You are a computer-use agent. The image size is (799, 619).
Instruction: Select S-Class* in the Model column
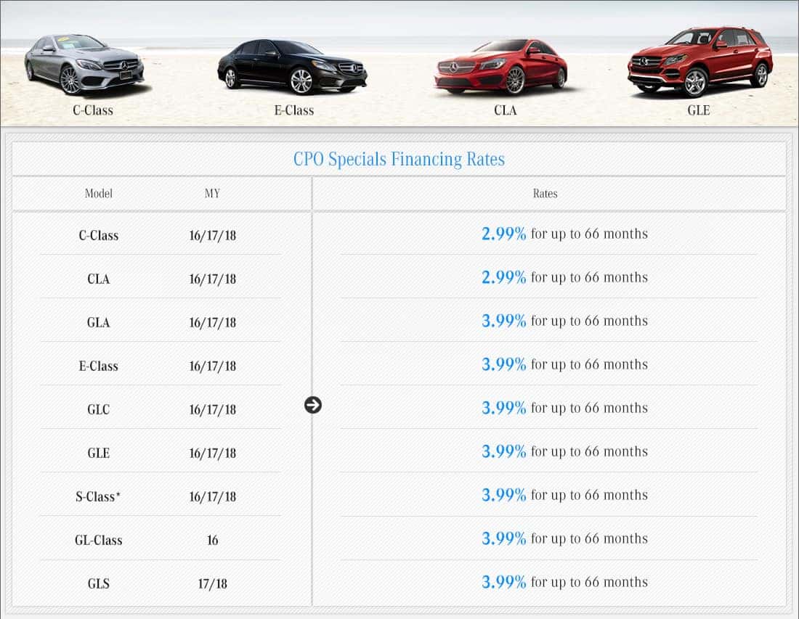(x=98, y=496)
